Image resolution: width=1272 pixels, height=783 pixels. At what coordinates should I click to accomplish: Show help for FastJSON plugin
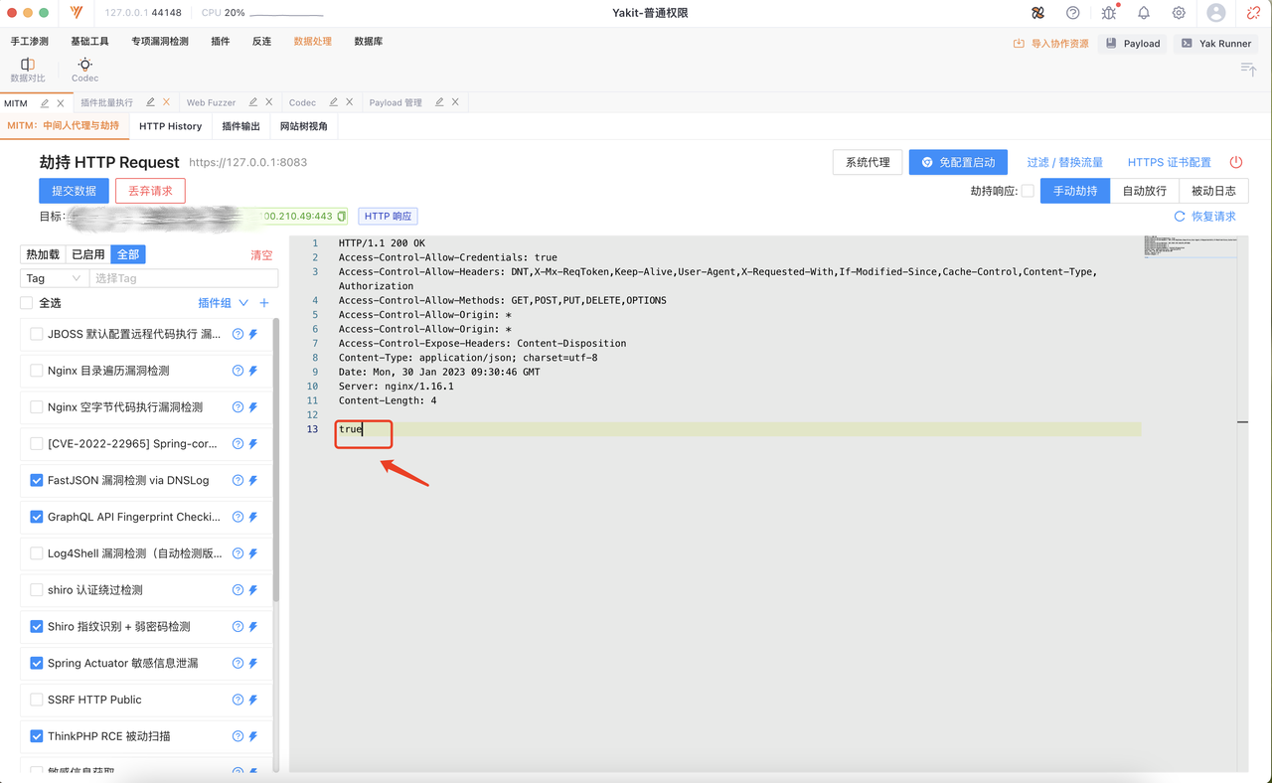238,480
